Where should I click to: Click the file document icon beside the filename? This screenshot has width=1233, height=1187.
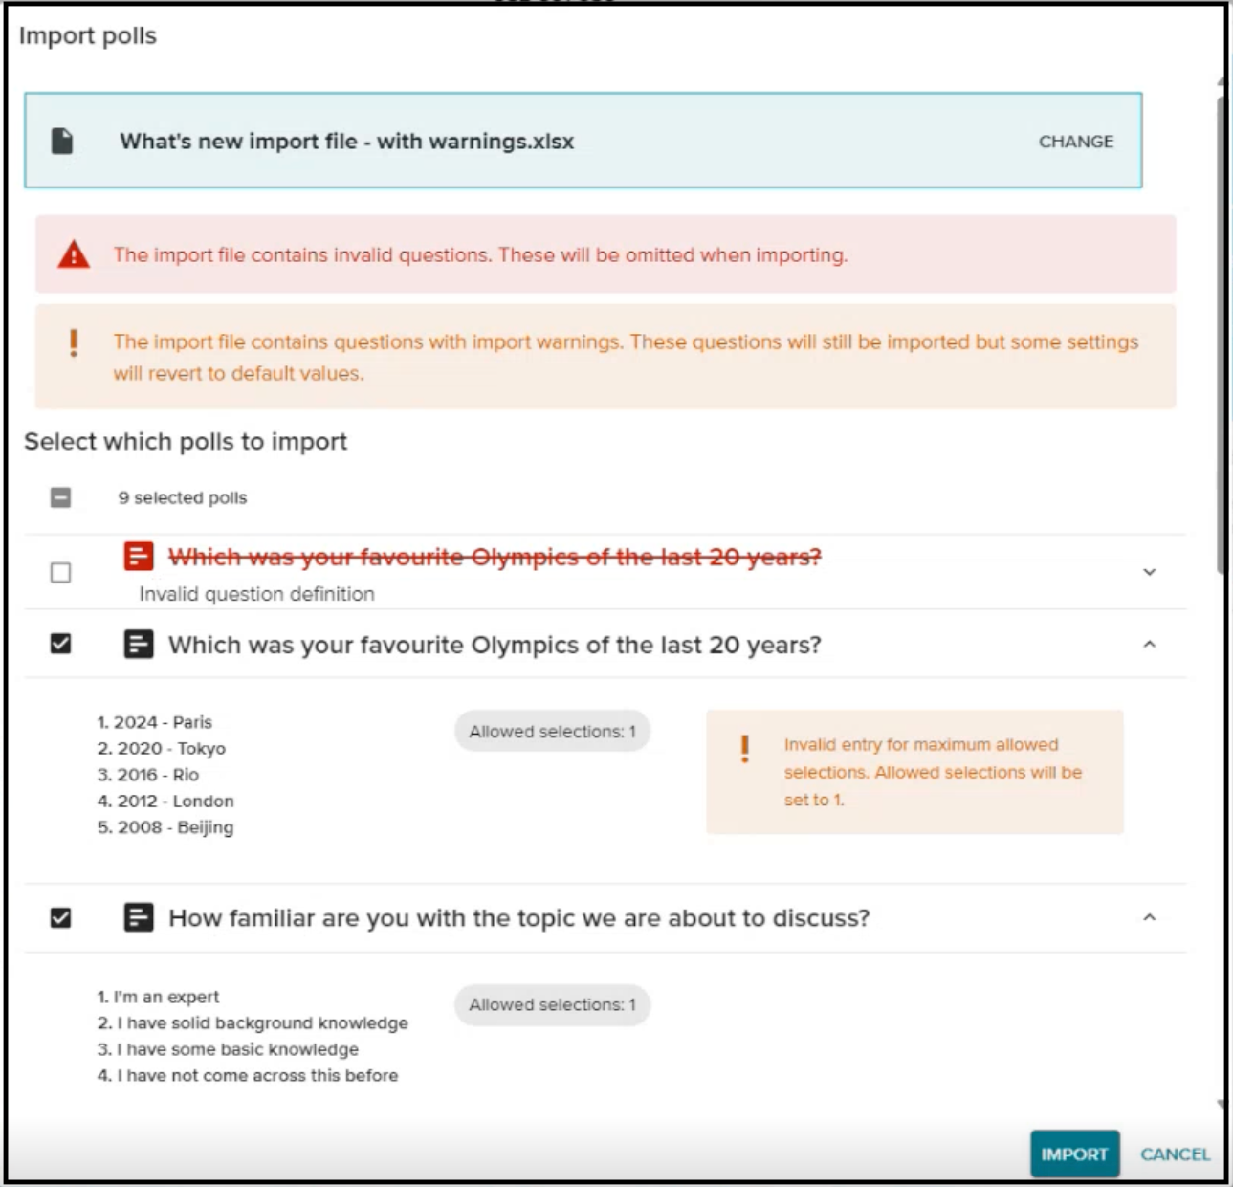[x=62, y=142]
